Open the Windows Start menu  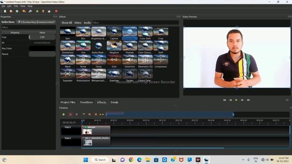(86, 160)
